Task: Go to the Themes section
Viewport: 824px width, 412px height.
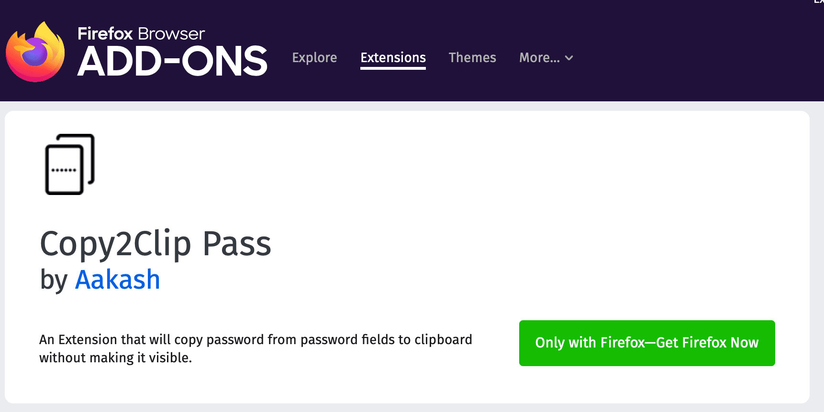Action: pos(472,57)
